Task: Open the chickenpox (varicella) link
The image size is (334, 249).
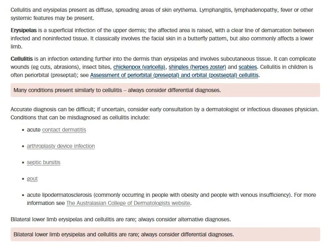Action: pos(139,67)
